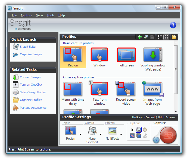Open the Organize Profiles folder toolbar icon
This screenshot has height=160, width=190.
174,37
